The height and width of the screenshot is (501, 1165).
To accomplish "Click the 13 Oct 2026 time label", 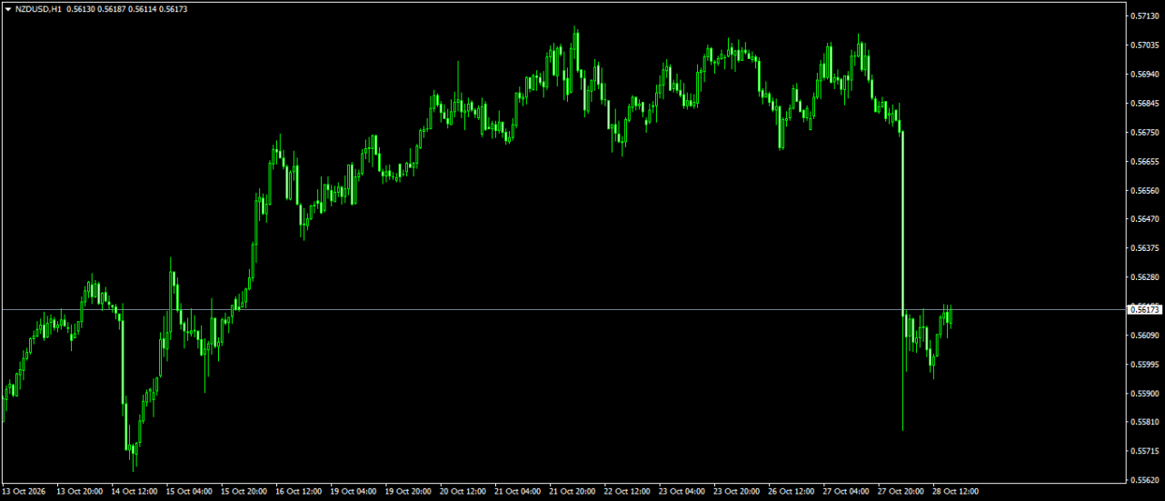I will tap(24, 492).
